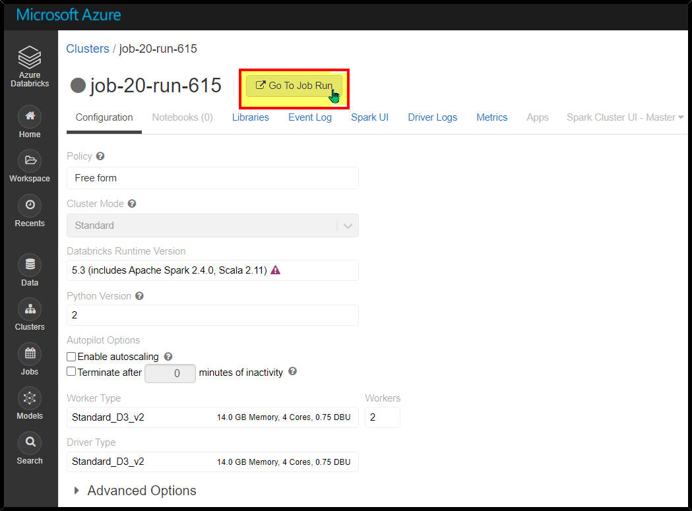The height and width of the screenshot is (511, 692).
Task: Enable the autoscaling checkbox
Action: click(71, 356)
